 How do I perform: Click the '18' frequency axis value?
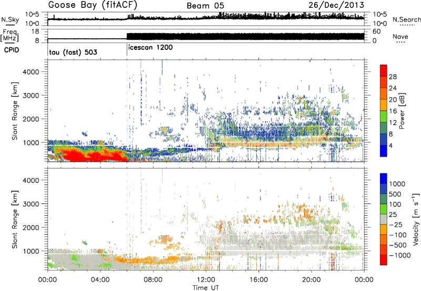35,32
